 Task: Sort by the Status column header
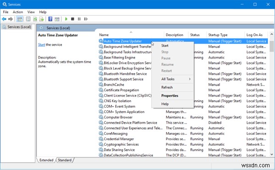198,35
